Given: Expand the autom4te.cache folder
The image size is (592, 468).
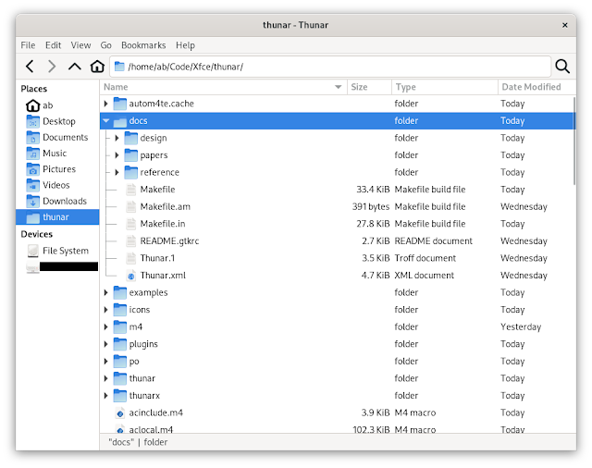Looking at the screenshot, I should (x=106, y=104).
